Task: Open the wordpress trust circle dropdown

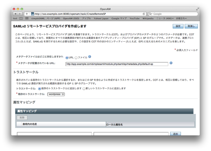Action: (x=56, y=94)
